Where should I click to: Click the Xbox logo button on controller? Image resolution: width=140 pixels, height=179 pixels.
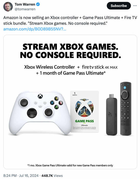click(x=40, y=96)
